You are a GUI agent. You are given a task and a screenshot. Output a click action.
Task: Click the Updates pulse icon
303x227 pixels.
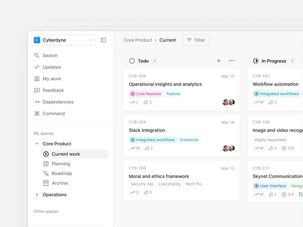point(37,67)
